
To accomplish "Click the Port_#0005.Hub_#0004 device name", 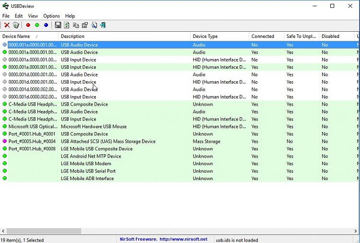I will 32,141.
